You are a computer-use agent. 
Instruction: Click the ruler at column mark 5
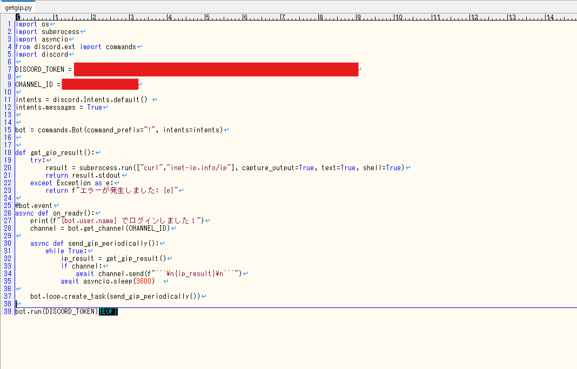click(x=207, y=17)
